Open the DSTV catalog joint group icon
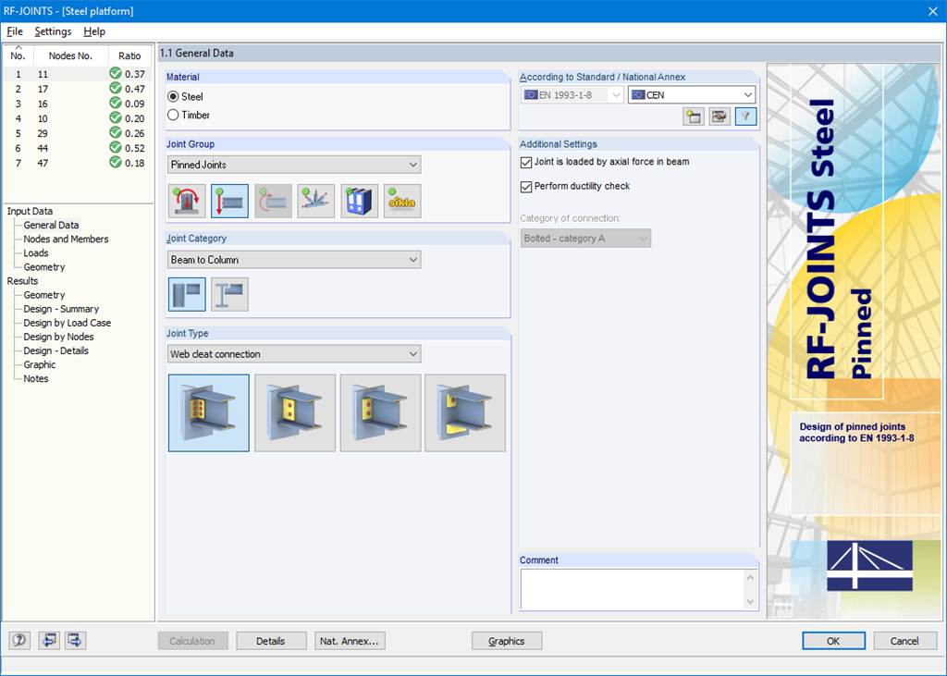The height and width of the screenshot is (676, 947). pos(359,201)
